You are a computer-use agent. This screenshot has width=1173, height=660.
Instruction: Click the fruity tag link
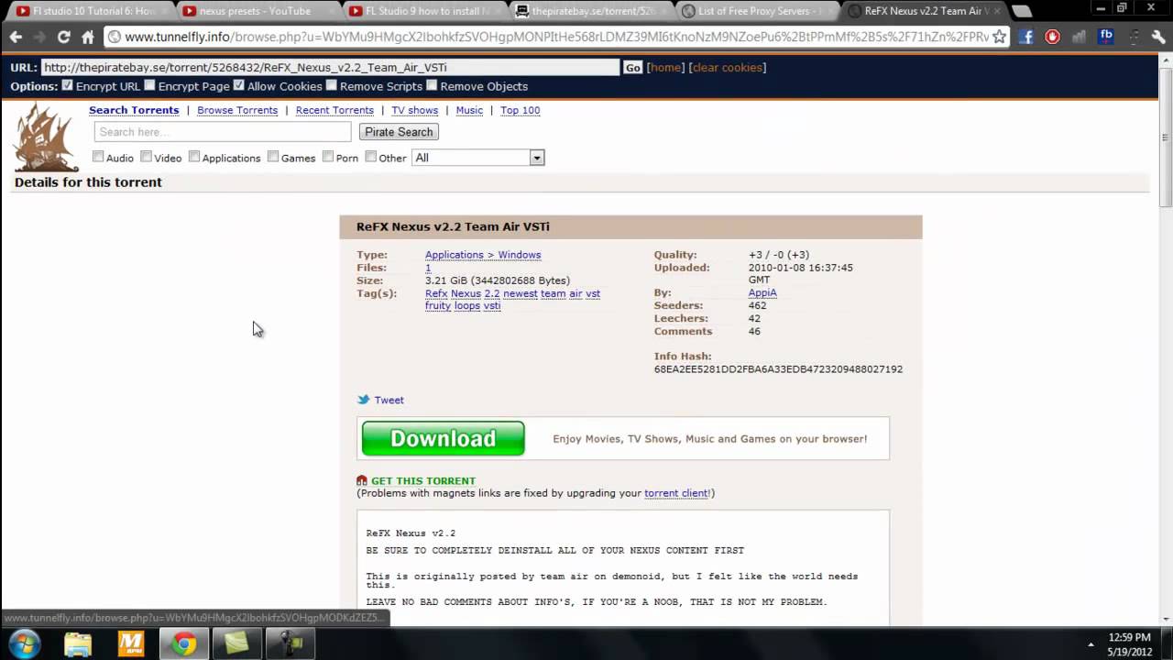(x=438, y=305)
